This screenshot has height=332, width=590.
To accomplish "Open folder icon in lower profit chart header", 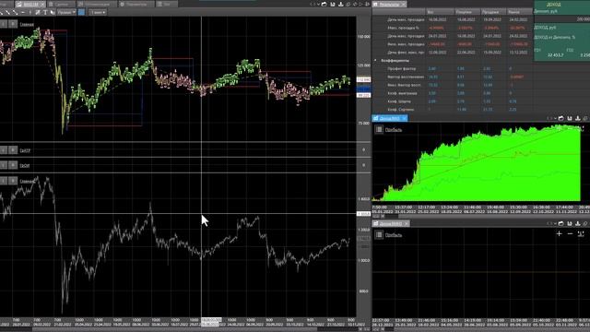I will (x=561, y=223).
